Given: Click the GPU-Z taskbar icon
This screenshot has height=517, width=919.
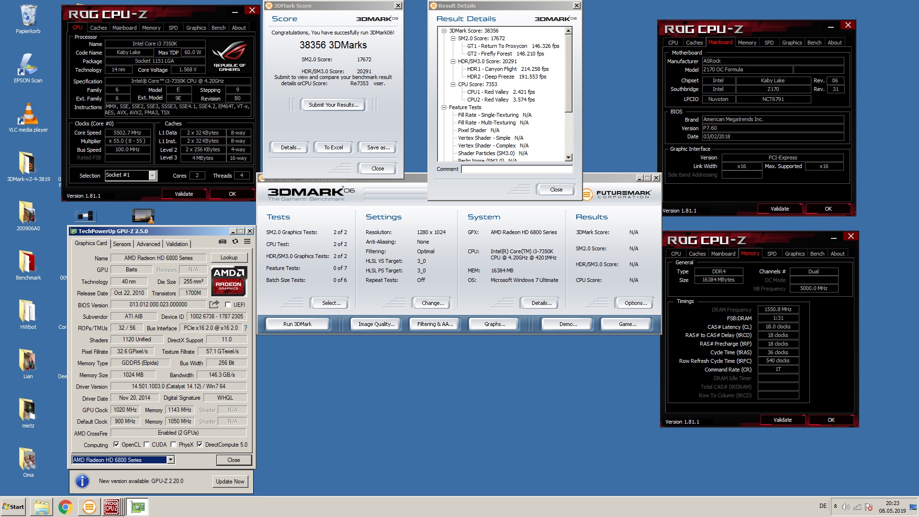Looking at the screenshot, I should coord(138,507).
